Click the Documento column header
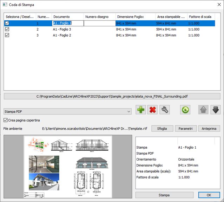 click(68, 17)
